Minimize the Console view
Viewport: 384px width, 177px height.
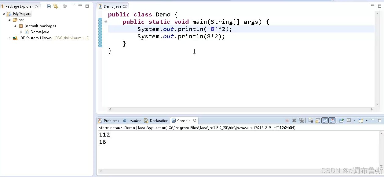[x=373, y=120]
